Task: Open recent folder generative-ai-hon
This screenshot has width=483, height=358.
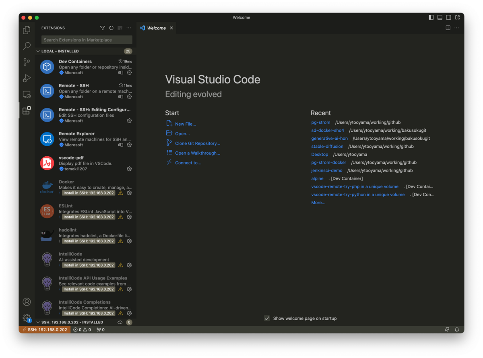Action: pyautogui.click(x=330, y=139)
